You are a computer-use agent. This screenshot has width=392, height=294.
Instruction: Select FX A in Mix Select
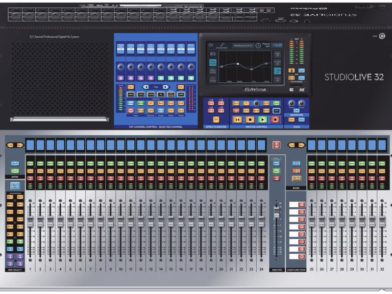(10, 256)
